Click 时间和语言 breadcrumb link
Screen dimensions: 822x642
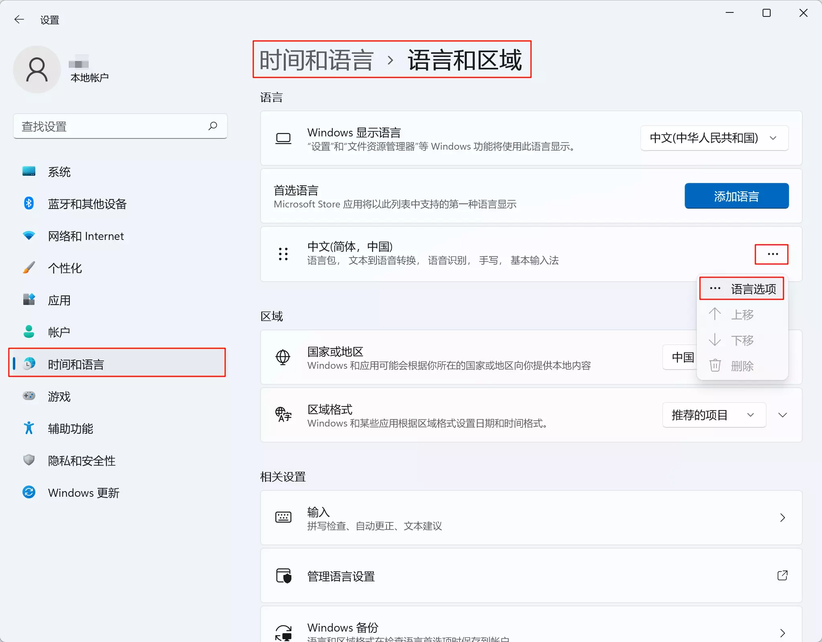point(316,60)
